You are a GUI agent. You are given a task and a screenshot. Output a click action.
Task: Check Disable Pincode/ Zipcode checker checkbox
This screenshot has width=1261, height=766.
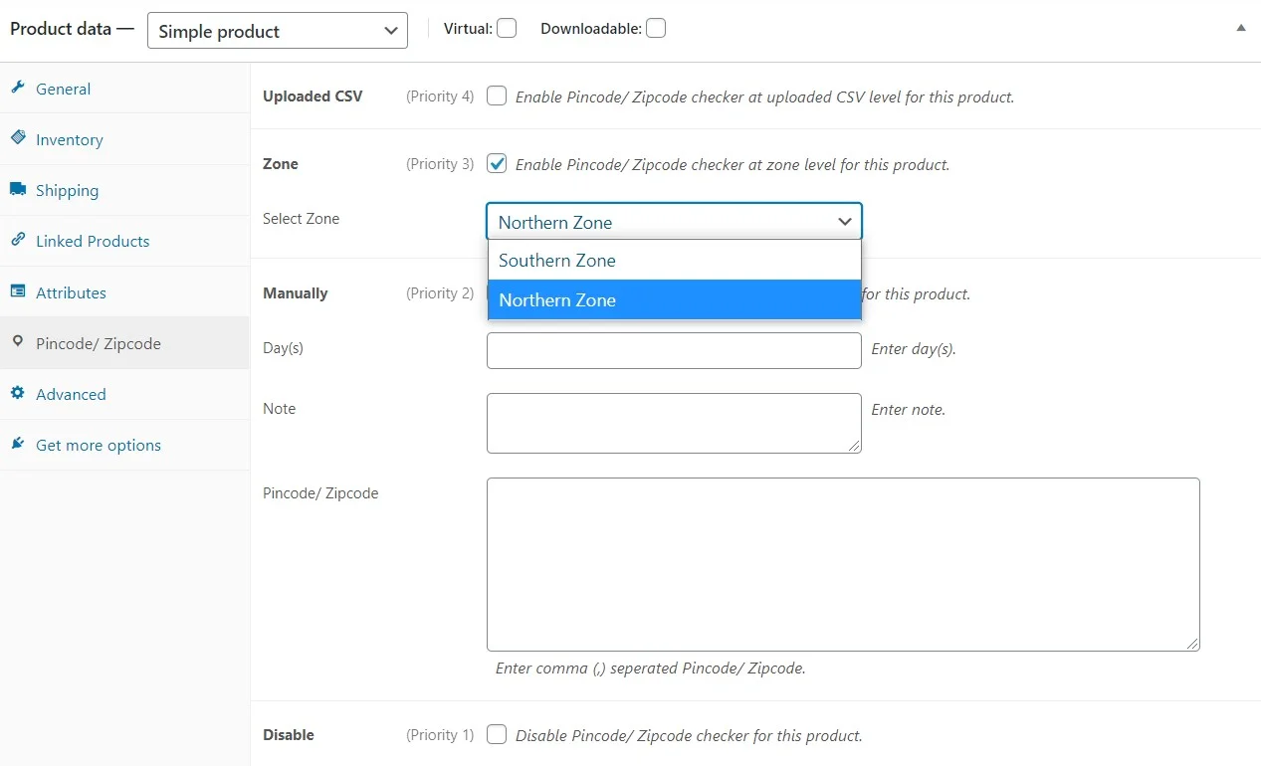pos(497,735)
